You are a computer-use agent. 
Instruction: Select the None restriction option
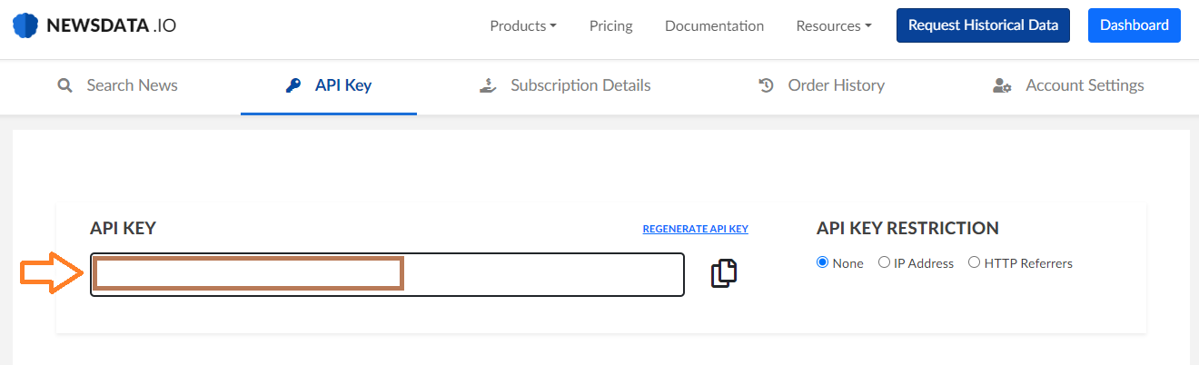(x=823, y=262)
